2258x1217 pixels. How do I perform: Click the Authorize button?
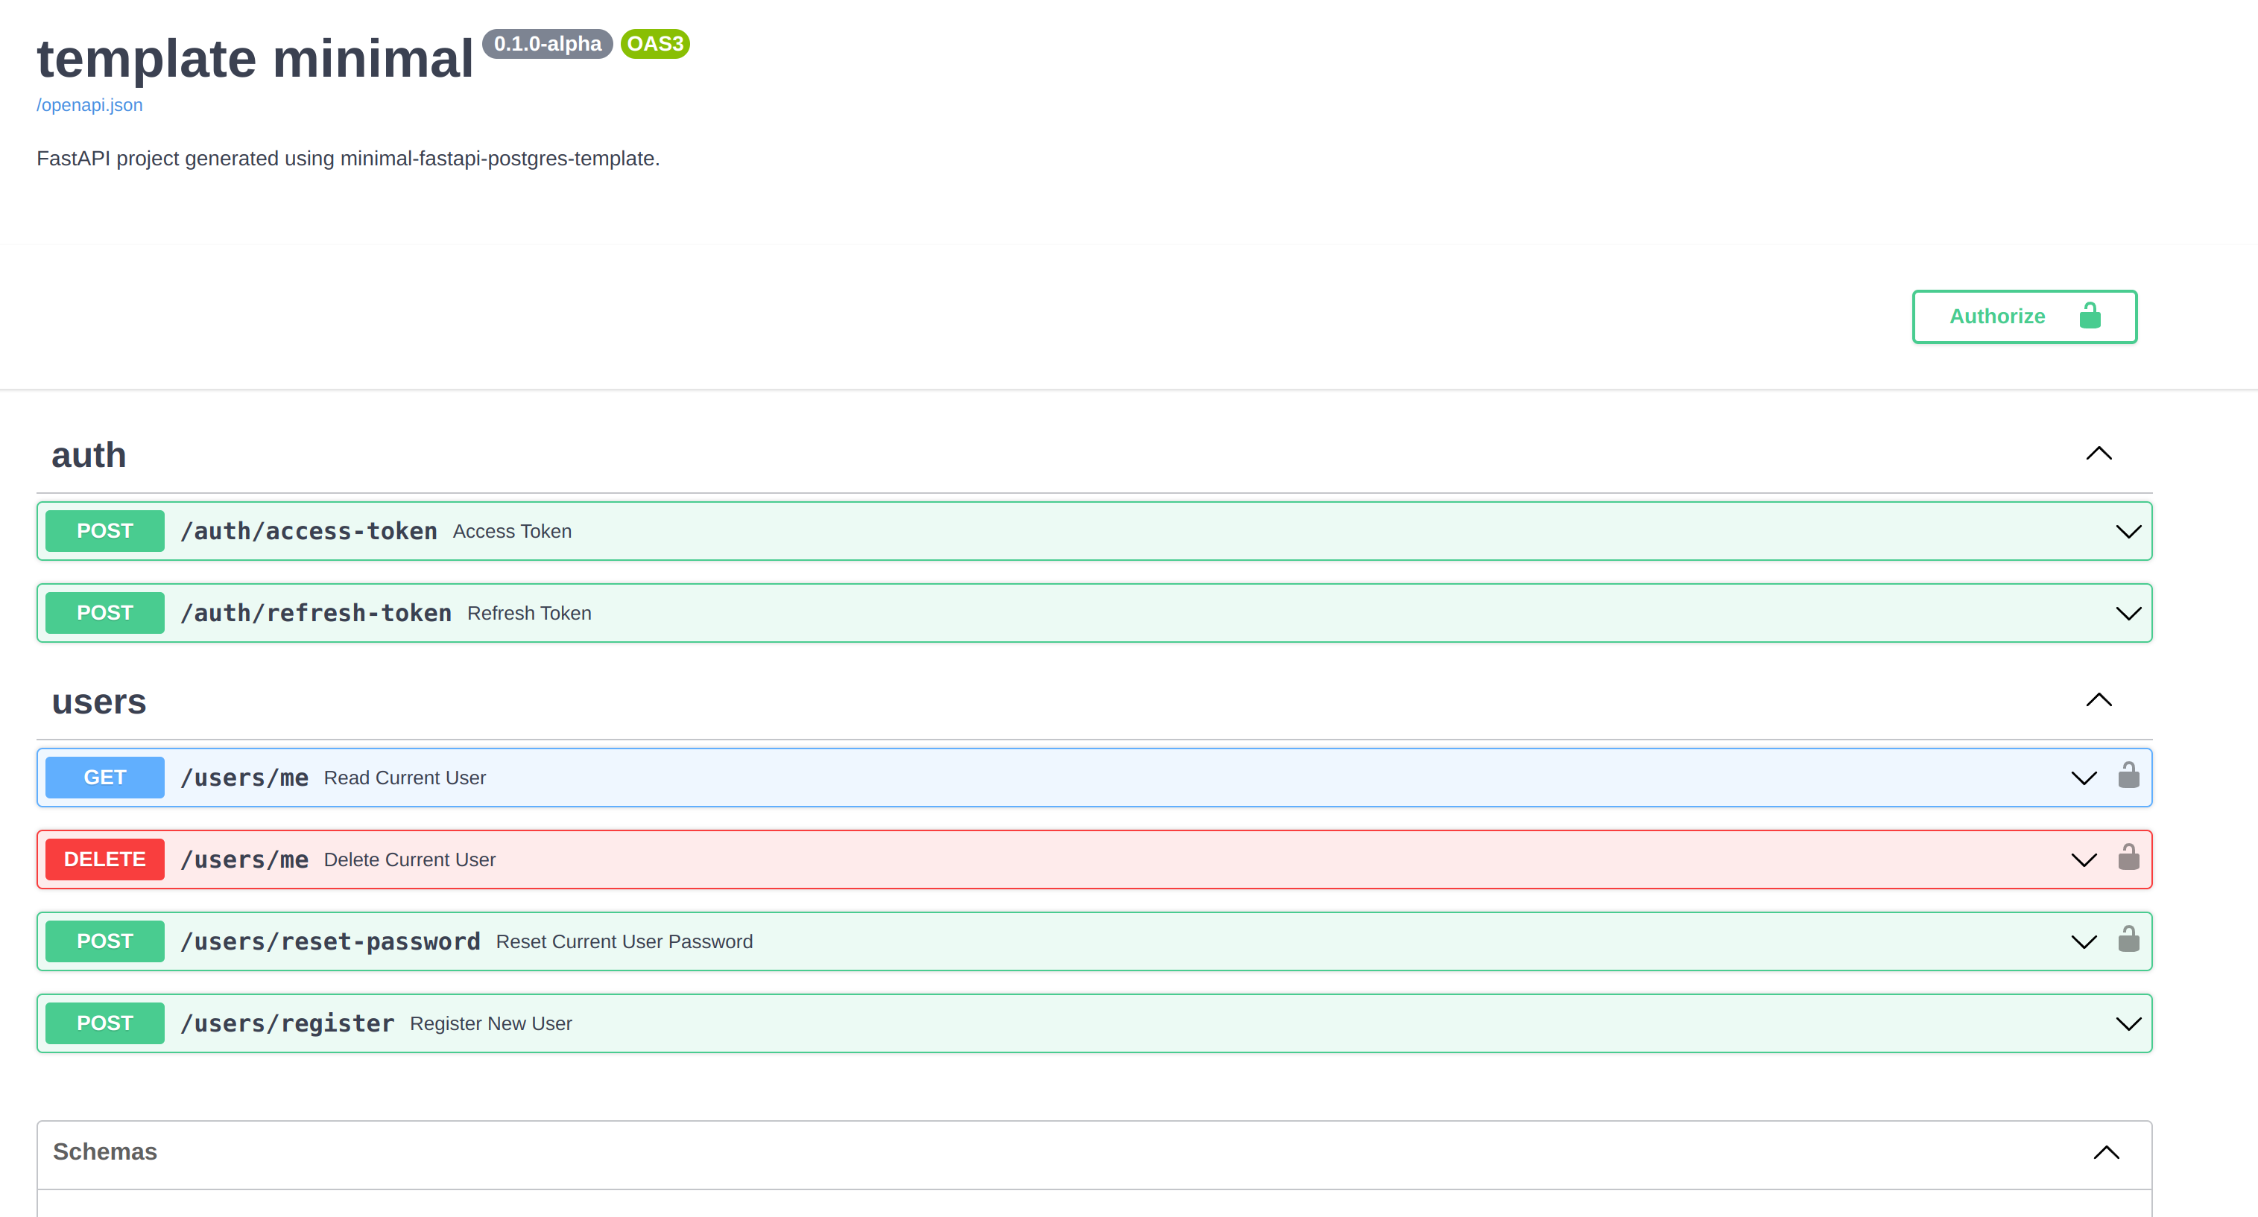pos(2024,317)
